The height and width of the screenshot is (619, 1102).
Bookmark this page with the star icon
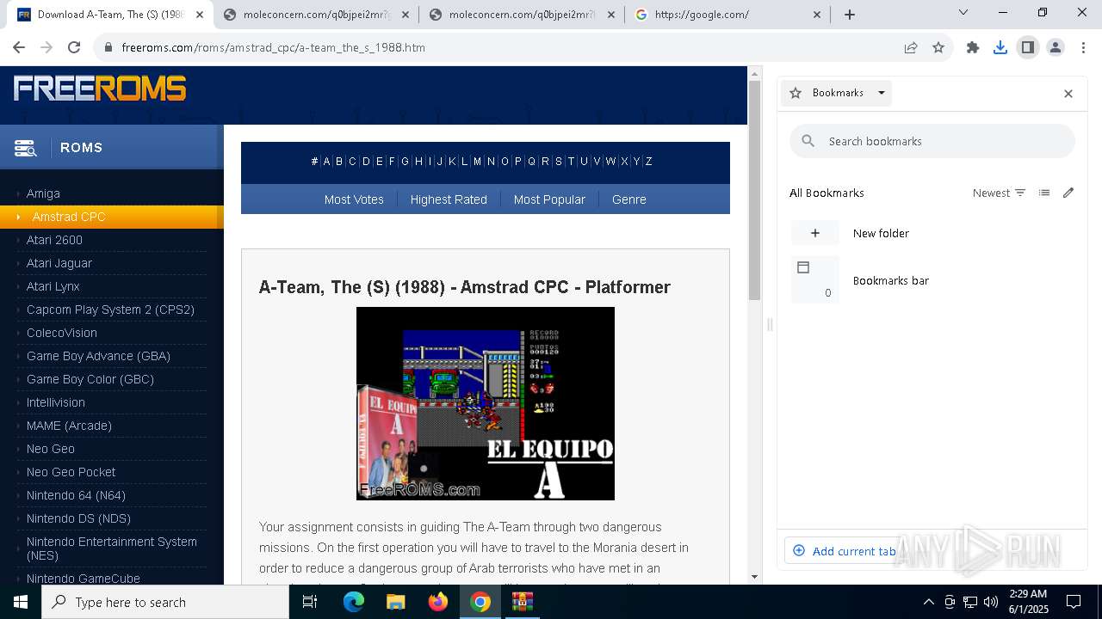[938, 47]
